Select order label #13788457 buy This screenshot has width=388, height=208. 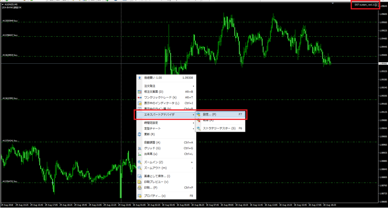point(10,35)
